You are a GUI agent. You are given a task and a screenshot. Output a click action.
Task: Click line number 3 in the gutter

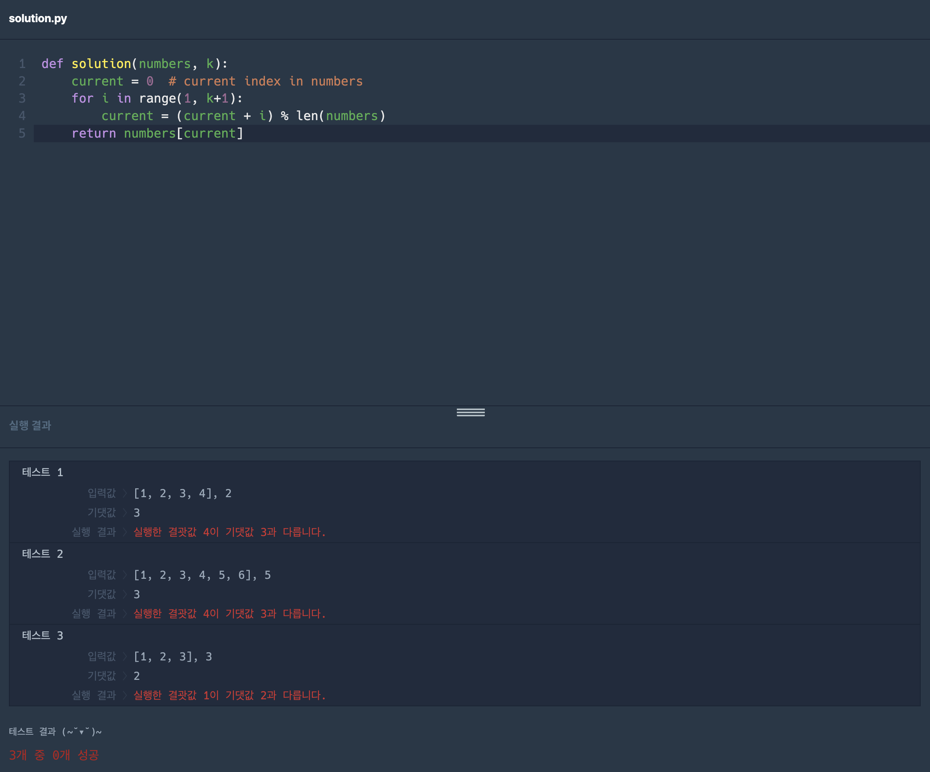22,98
